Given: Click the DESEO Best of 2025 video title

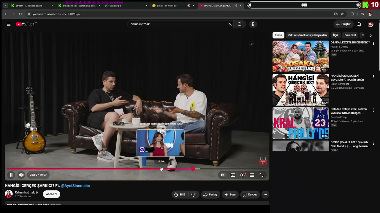Looking at the screenshot, I should [350, 144].
